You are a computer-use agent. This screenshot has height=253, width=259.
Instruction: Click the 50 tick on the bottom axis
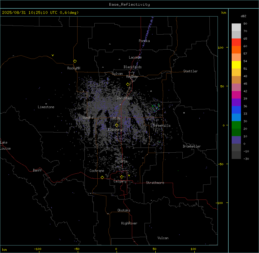(x=154, y=249)
